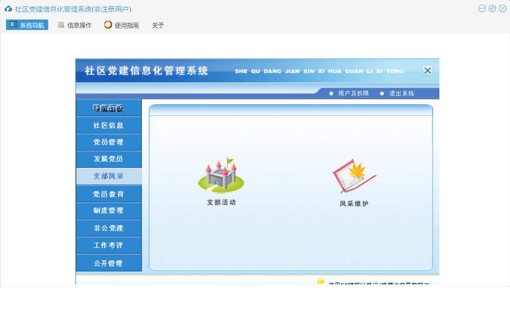Click the 社区党建信息化管理系统 banner title
510x334 pixels.
(146, 71)
